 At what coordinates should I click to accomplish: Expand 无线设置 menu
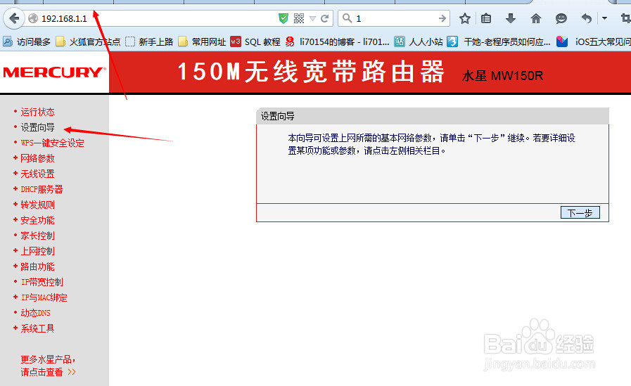click(x=37, y=174)
